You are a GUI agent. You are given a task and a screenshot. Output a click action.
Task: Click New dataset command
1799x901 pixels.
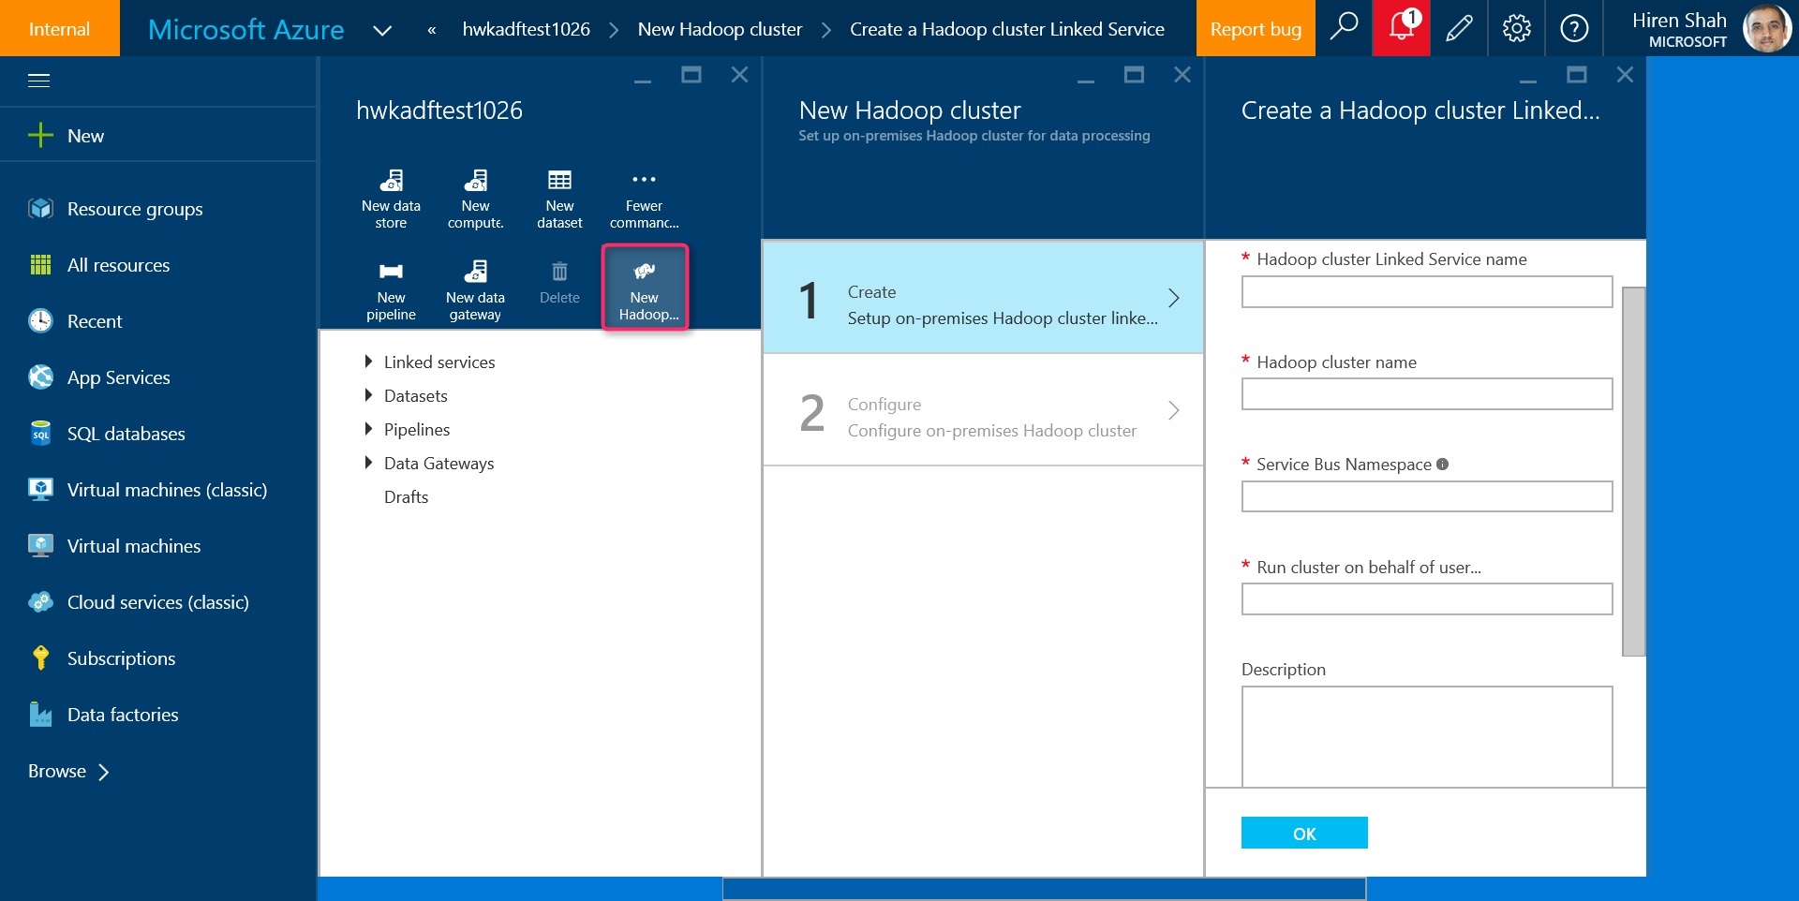(x=559, y=199)
